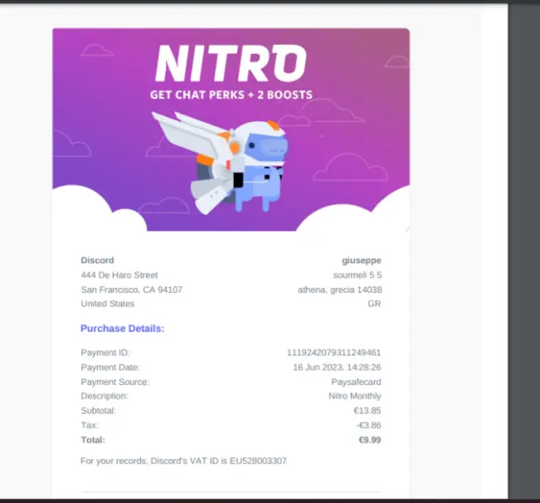Click the 'Description:' label
Screen dimensions: 540x503
pyautogui.click(x=105, y=396)
